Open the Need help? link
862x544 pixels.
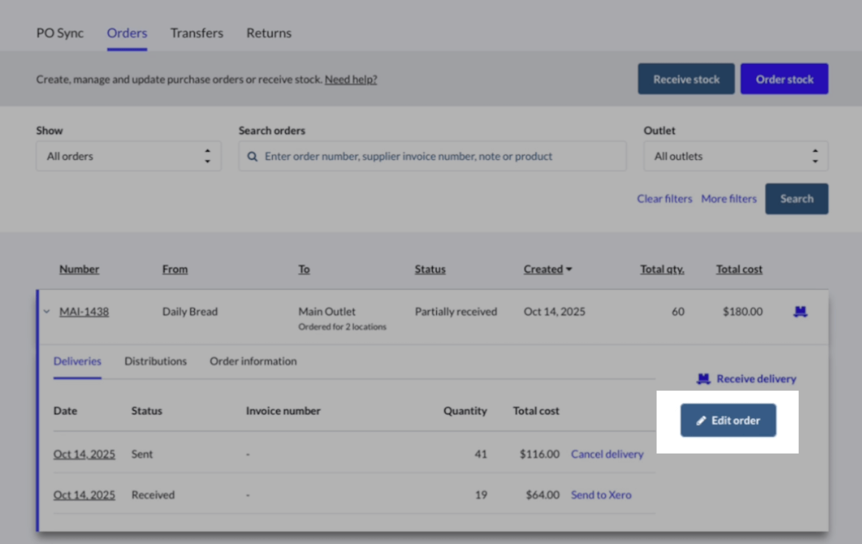(x=350, y=79)
